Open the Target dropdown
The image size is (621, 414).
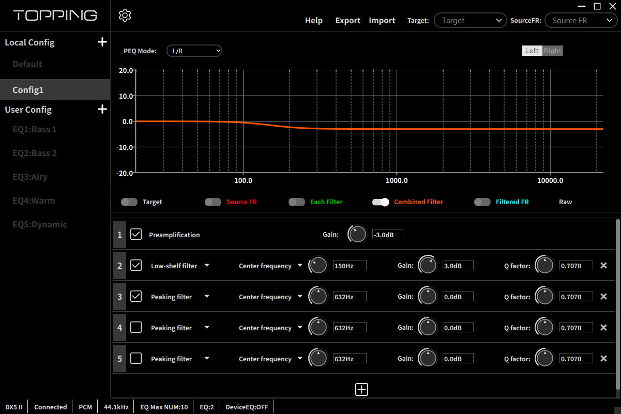point(471,21)
